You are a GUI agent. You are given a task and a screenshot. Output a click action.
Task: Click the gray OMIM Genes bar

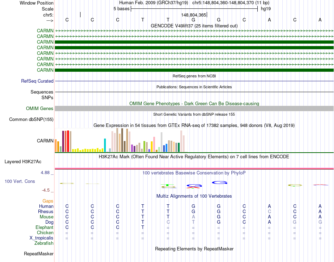(194, 108)
